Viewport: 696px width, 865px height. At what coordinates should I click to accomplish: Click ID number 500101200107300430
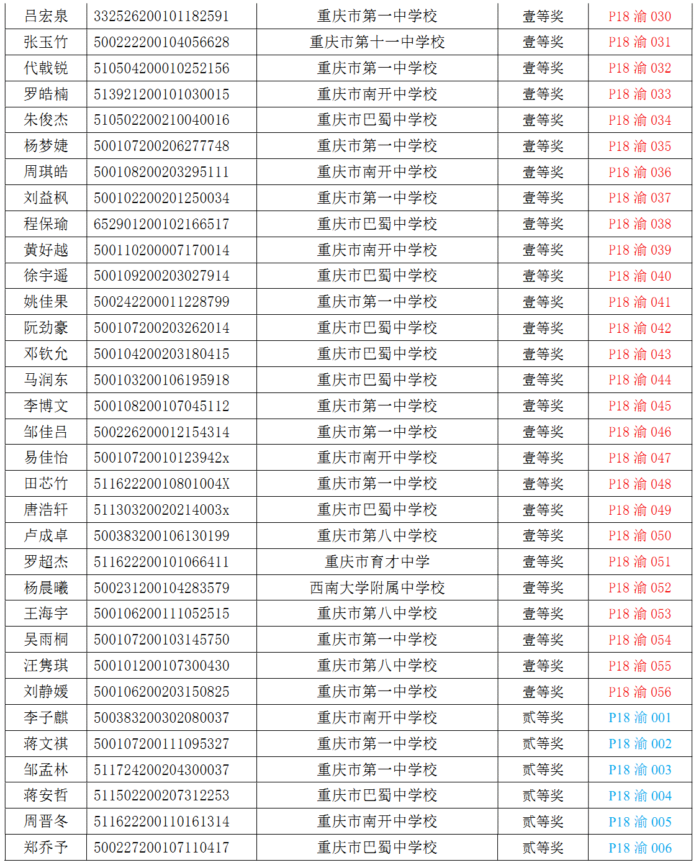pyautogui.click(x=161, y=666)
